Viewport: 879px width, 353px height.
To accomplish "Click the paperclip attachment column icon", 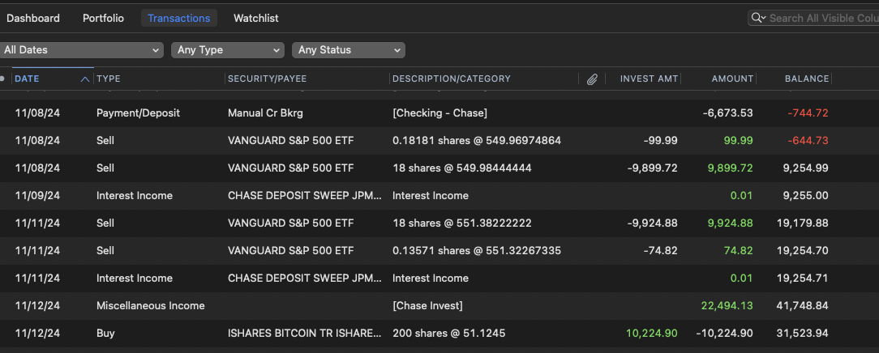I will tap(592, 79).
